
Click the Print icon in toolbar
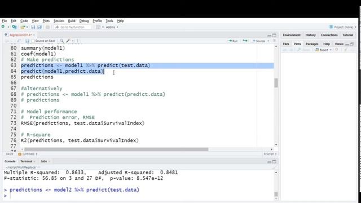pyautogui.click(x=47, y=27)
